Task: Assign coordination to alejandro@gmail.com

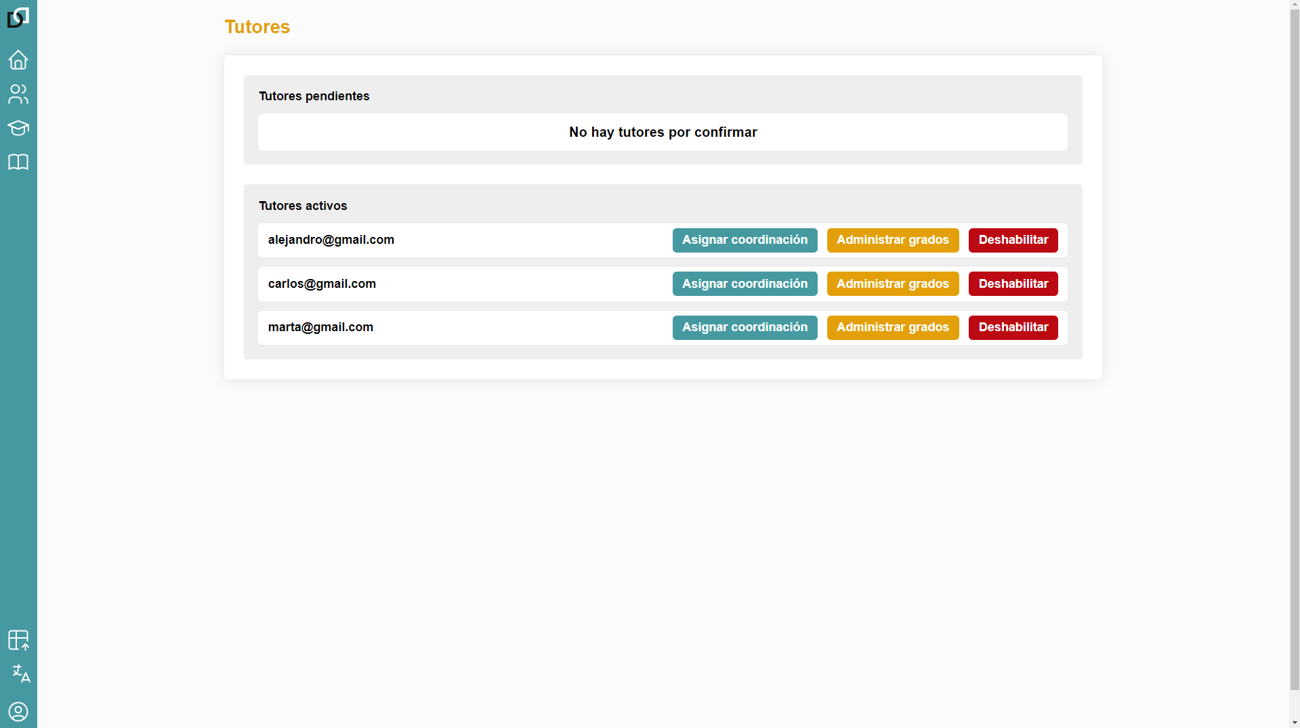Action: point(745,240)
